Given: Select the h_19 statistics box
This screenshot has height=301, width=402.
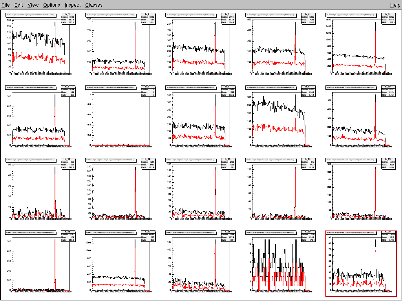Looking at the screenshot, I should (309, 236).
